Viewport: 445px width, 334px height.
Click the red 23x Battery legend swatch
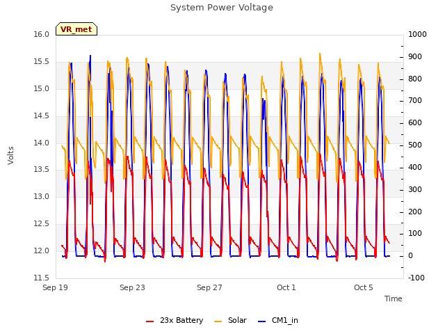pyautogui.click(x=150, y=321)
